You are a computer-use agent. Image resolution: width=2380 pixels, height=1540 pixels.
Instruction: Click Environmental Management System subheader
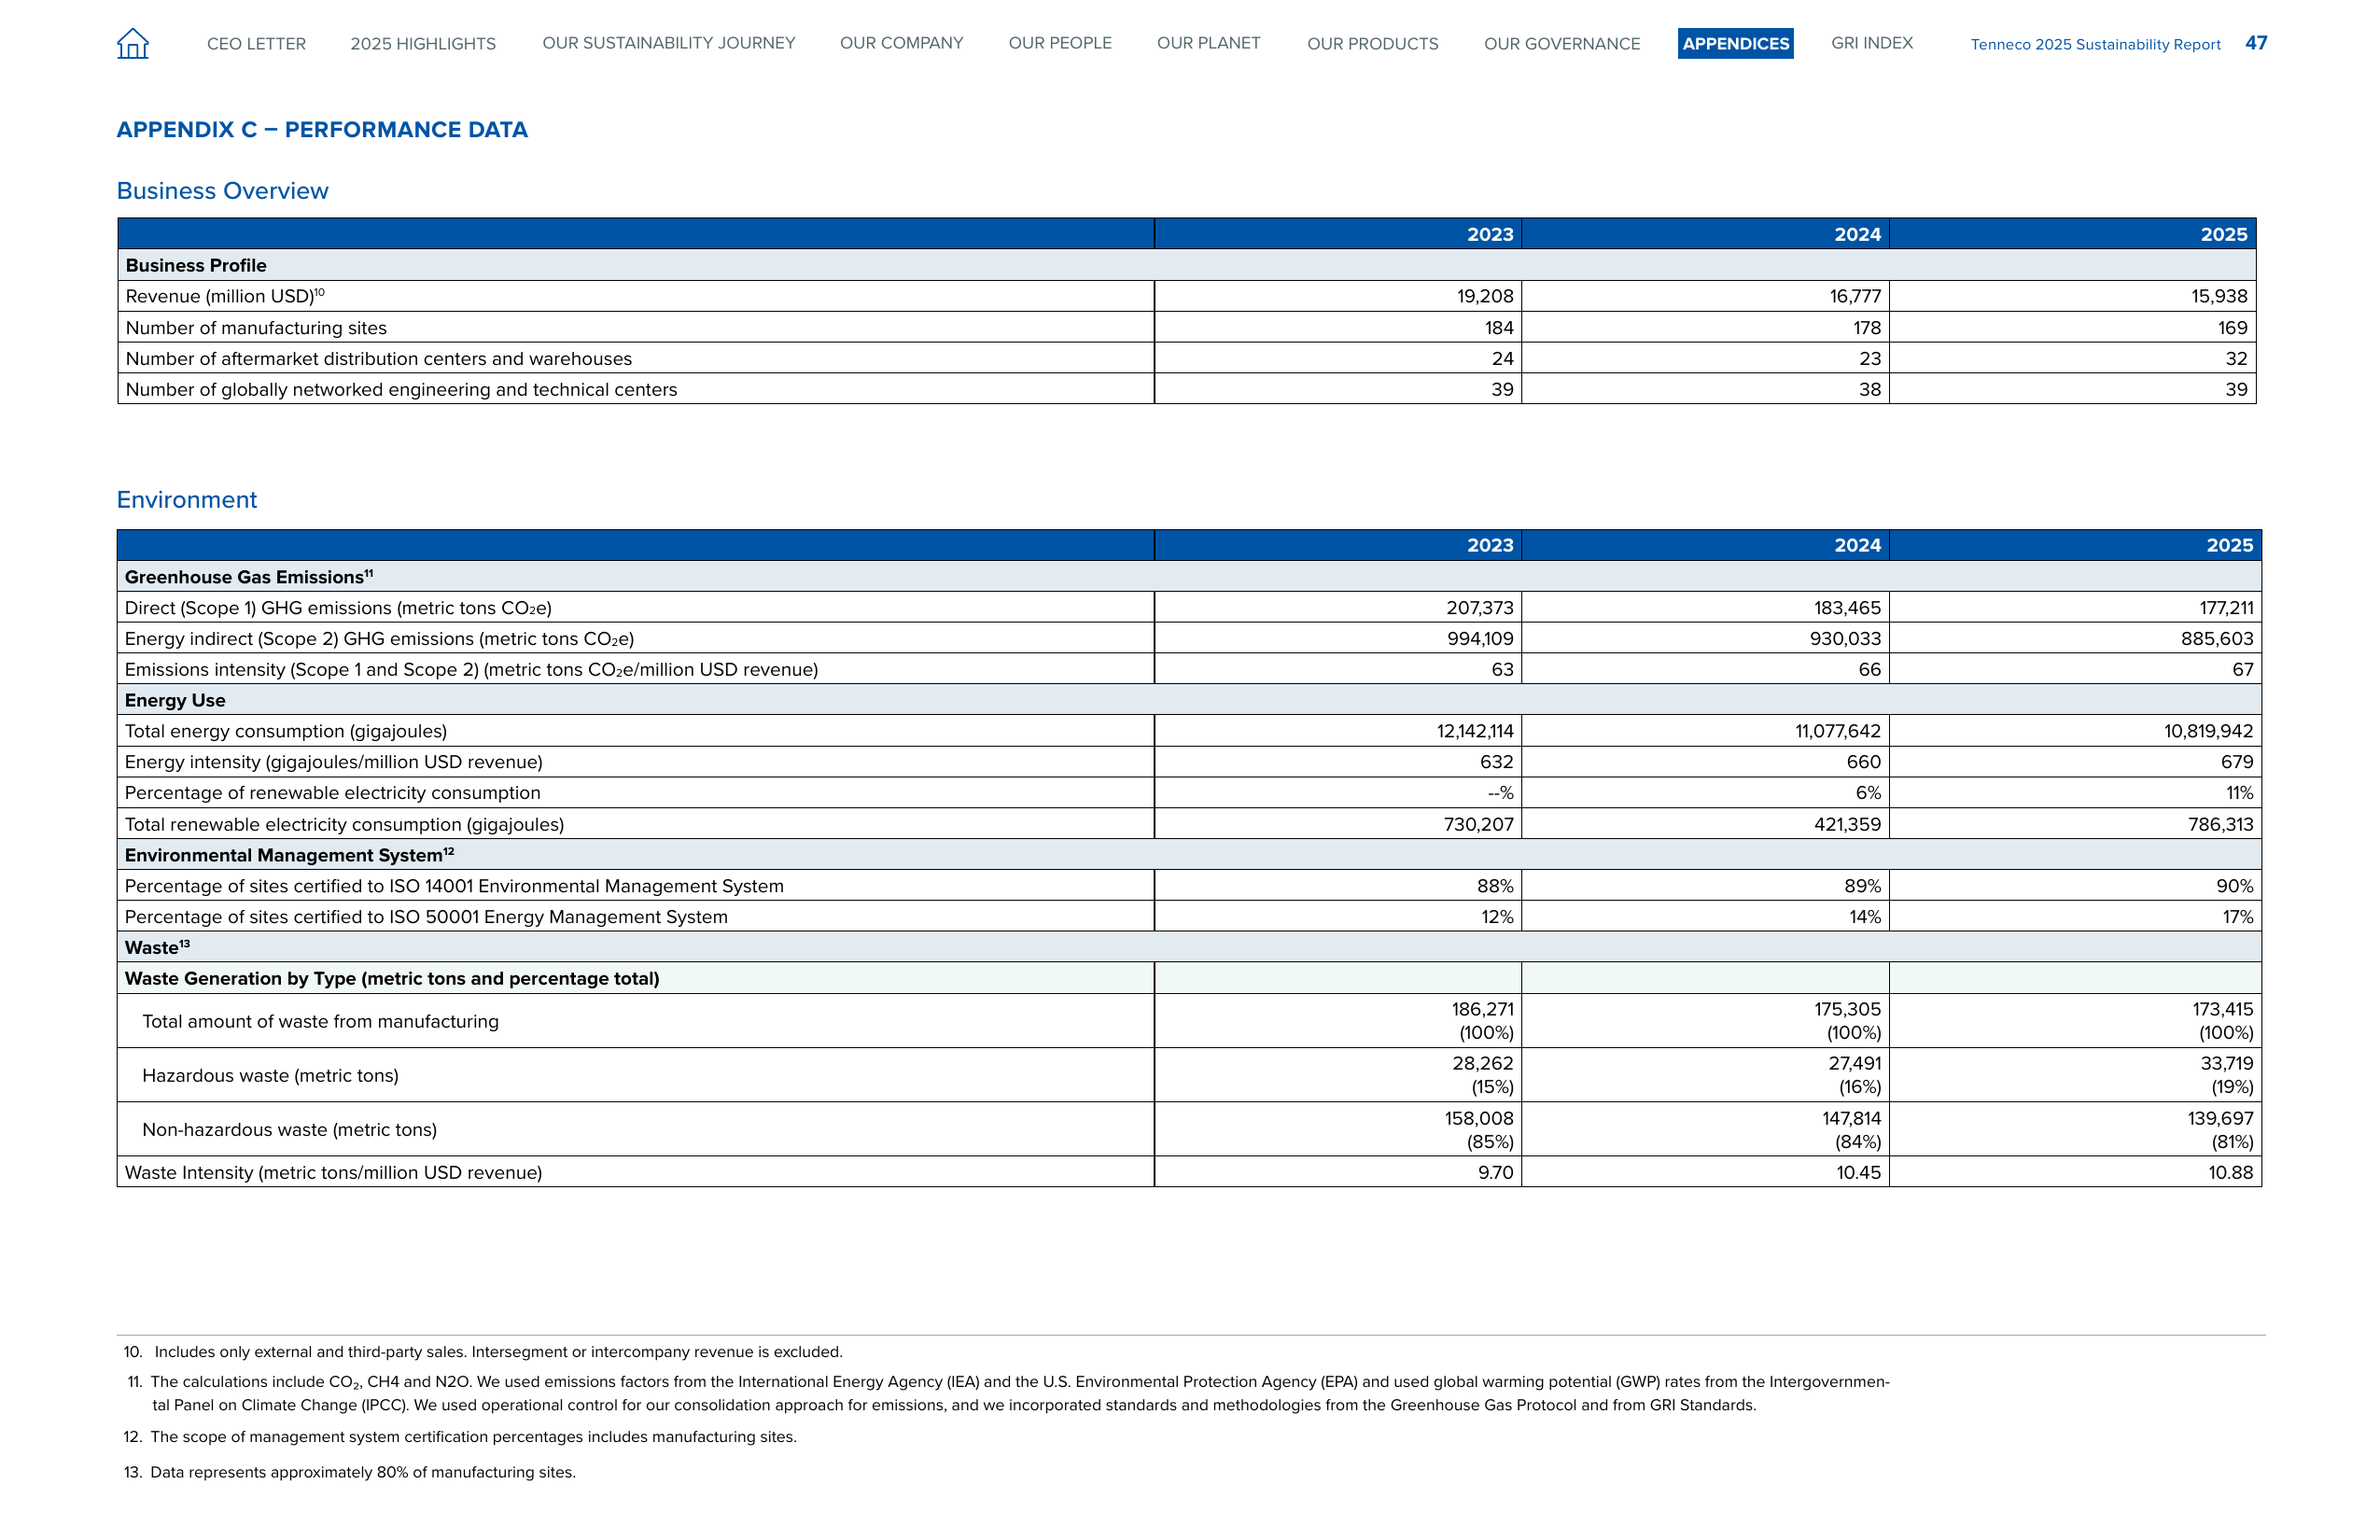289,855
